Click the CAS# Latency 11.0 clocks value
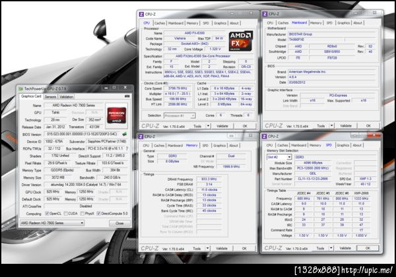396x277 pixels. coord(209,189)
